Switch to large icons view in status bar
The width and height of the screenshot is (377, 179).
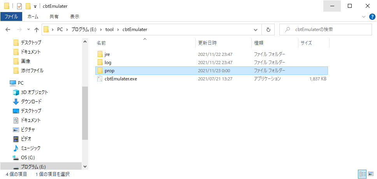pyautogui.click(x=370, y=174)
